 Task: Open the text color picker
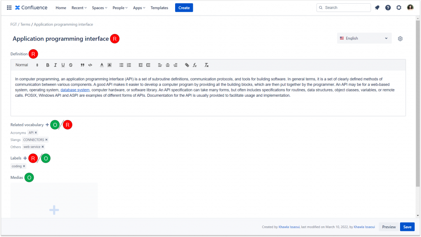(102, 65)
